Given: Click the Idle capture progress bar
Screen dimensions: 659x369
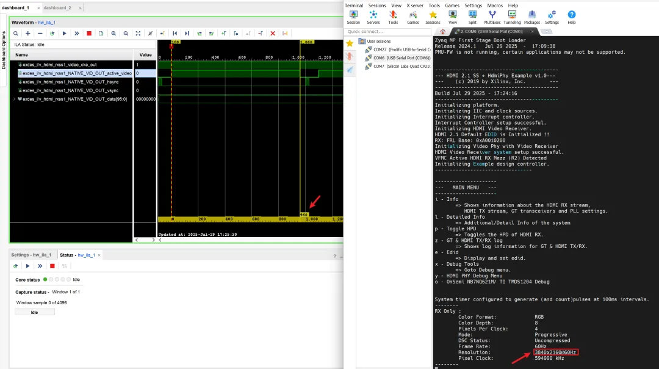Looking at the screenshot, I should [x=34, y=312].
